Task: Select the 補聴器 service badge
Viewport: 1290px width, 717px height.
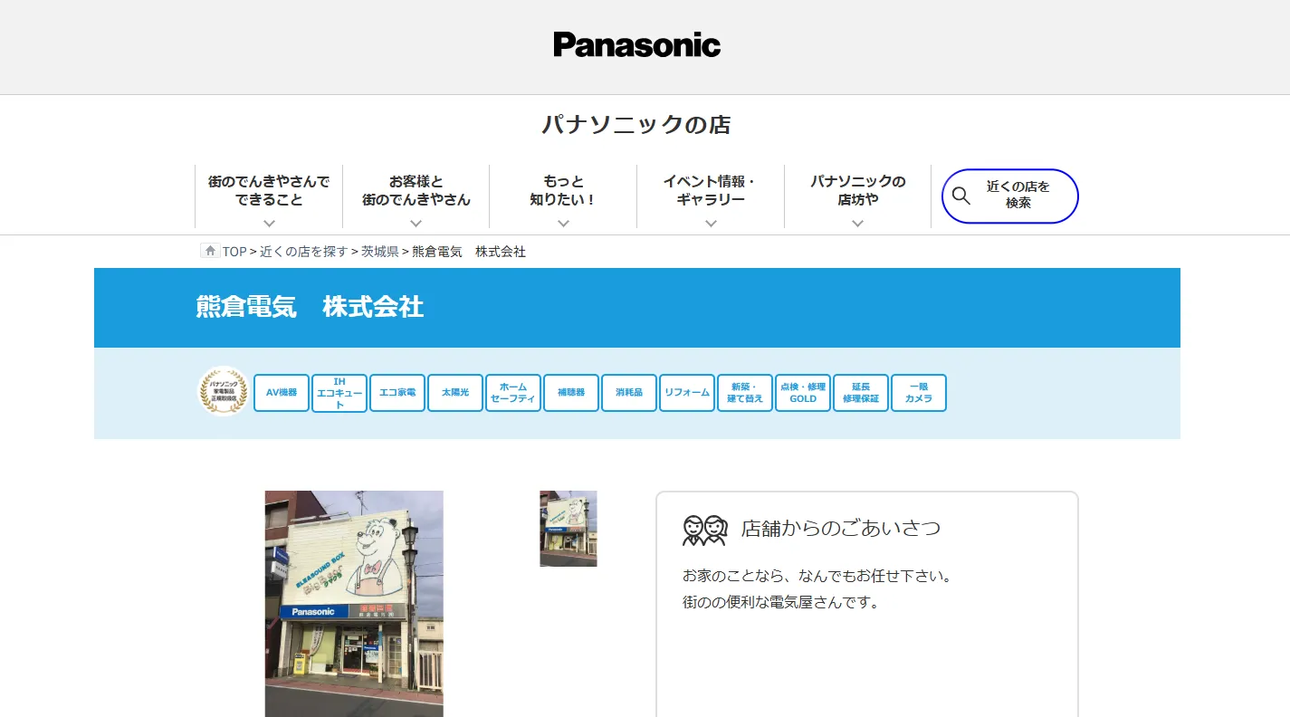Action: pyautogui.click(x=571, y=393)
